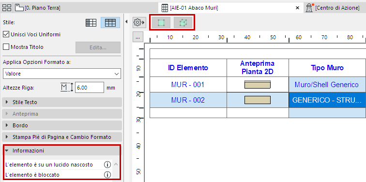The height and width of the screenshot is (182, 366).
Task: Click the row height icon
Action: coord(67,88)
